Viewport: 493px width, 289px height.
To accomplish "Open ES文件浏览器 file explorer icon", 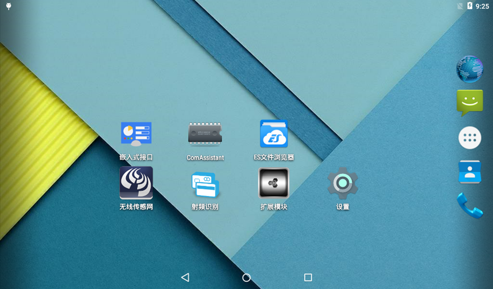I will 274,134.
